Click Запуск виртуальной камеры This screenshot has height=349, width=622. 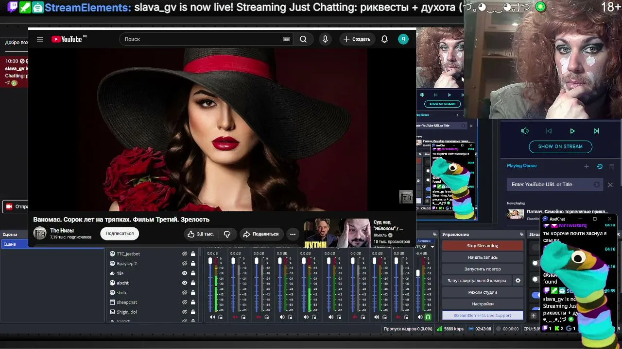click(477, 281)
